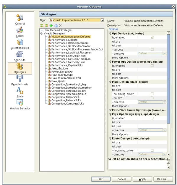The height and width of the screenshot is (185, 177).
Task: Collapse the Vivado Strategies tree node
Action: click(41, 33)
